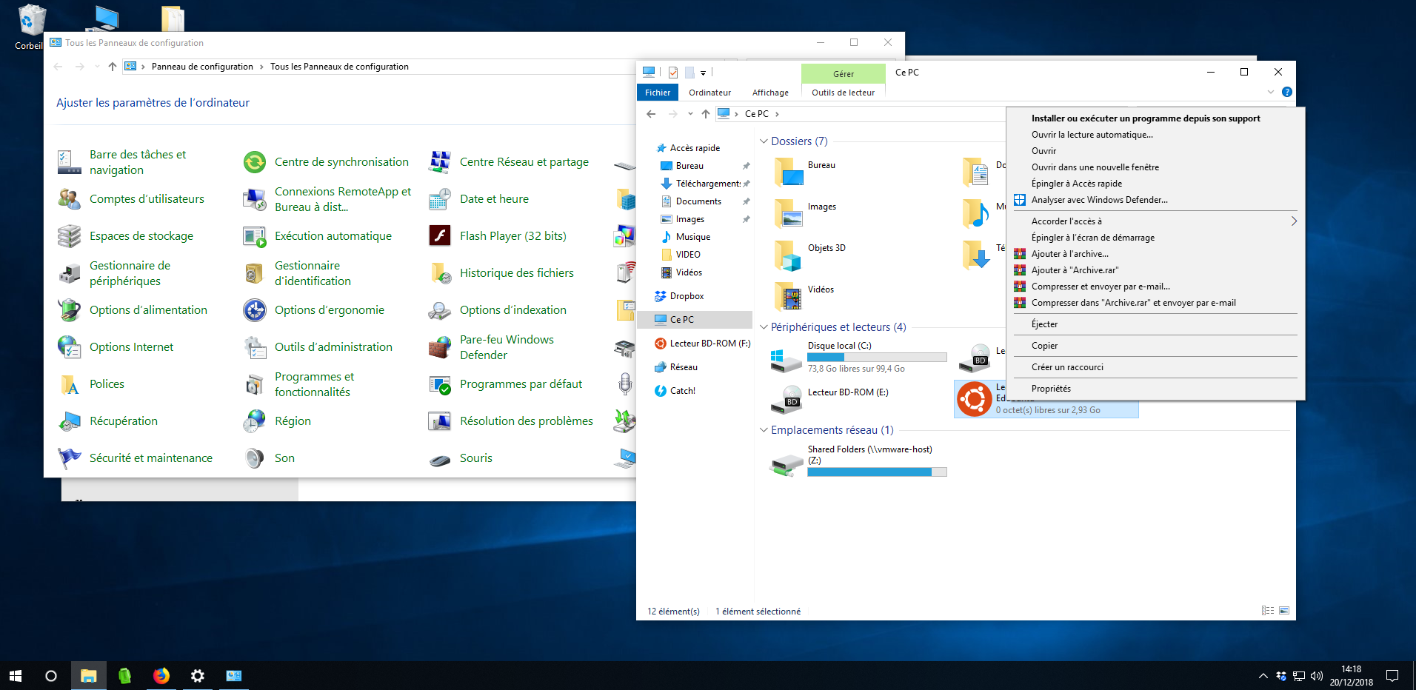
Task: Choose Éjecter from the context menu
Action: coord(1044,324)
